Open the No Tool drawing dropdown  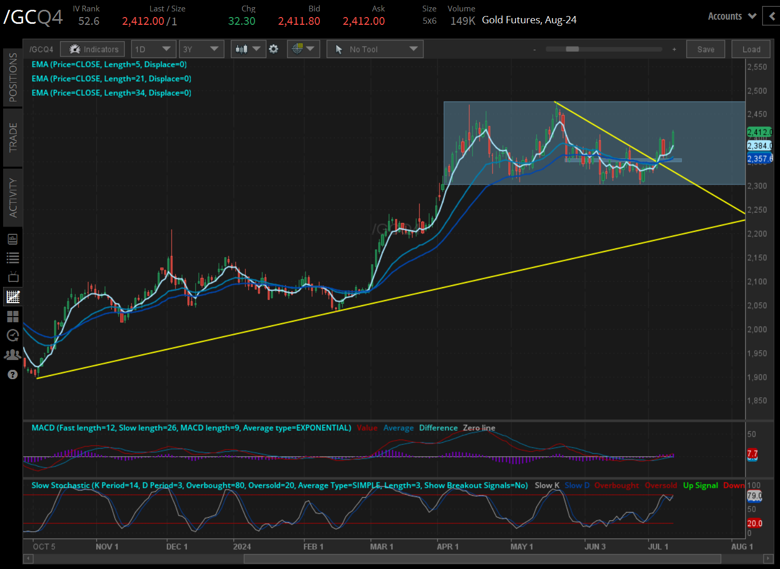pos(375,49)
